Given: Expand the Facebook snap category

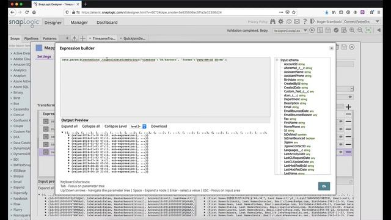Looking at the screenshot, I should point(12,199).
